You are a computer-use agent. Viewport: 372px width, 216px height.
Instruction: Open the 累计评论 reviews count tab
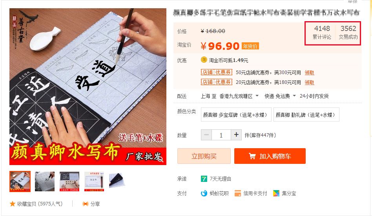point(322,33)
